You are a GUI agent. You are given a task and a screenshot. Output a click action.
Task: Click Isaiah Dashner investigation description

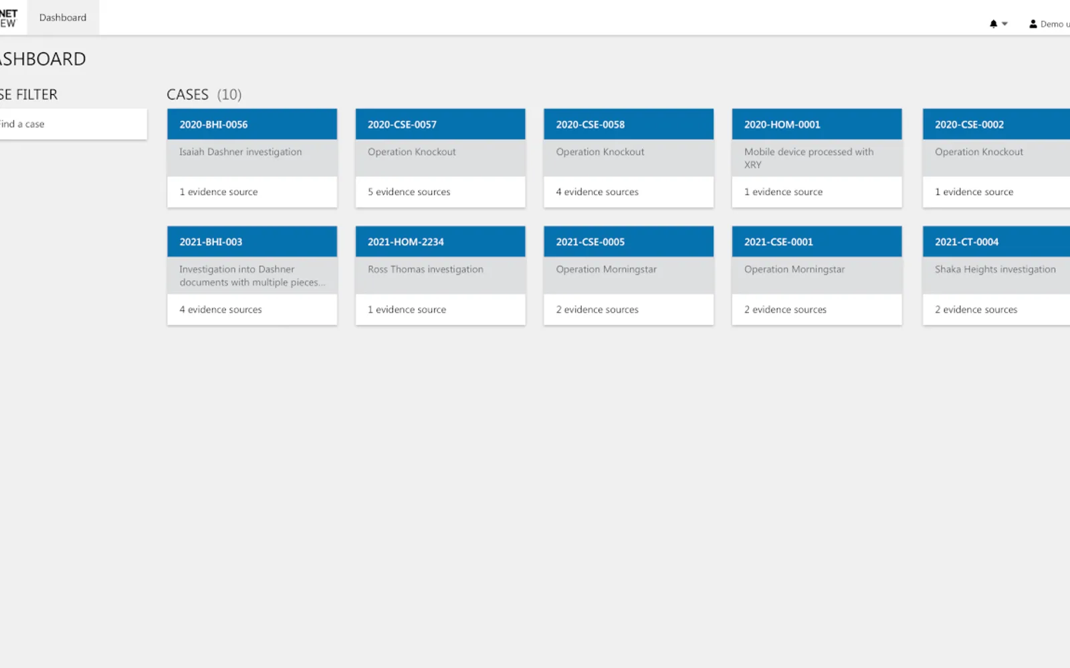tap(241, 152)
